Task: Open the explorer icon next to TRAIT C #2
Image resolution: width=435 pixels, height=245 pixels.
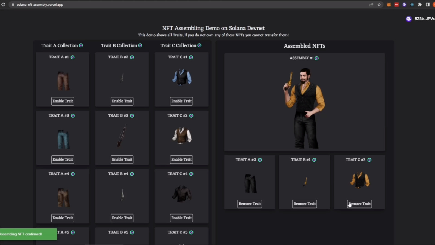Action: point(191,116)
